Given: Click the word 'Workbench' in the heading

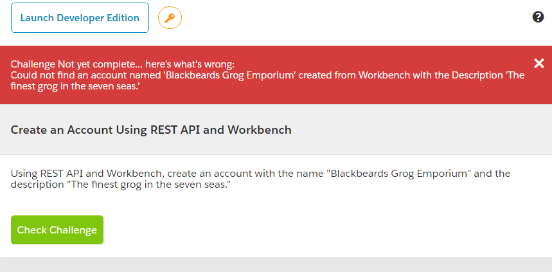Looking at the screenshot, I should [x=264, y=130].
